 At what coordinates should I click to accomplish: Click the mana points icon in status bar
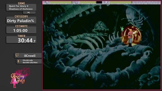[106, 2]
